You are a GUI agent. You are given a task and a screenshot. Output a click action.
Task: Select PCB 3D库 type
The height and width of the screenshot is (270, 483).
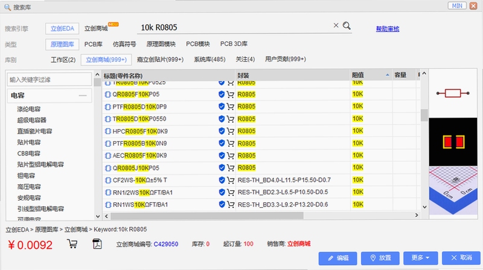pyautogui.click(x=234, y=44)
